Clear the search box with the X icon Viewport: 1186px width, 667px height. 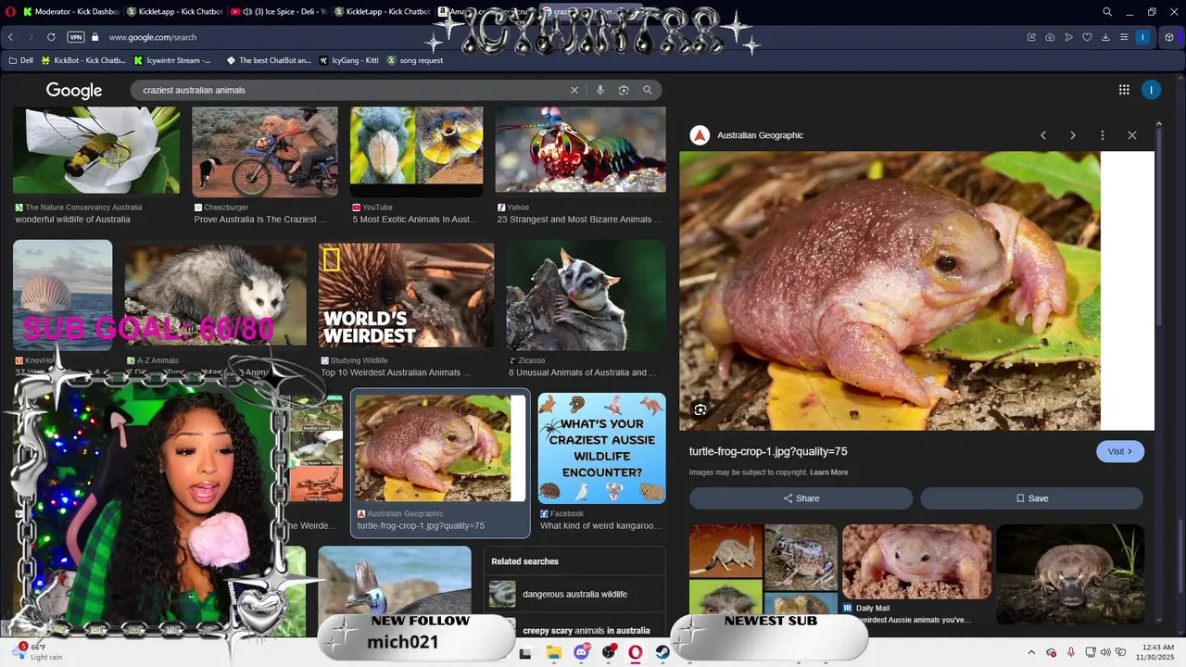(x=574, y=90)
